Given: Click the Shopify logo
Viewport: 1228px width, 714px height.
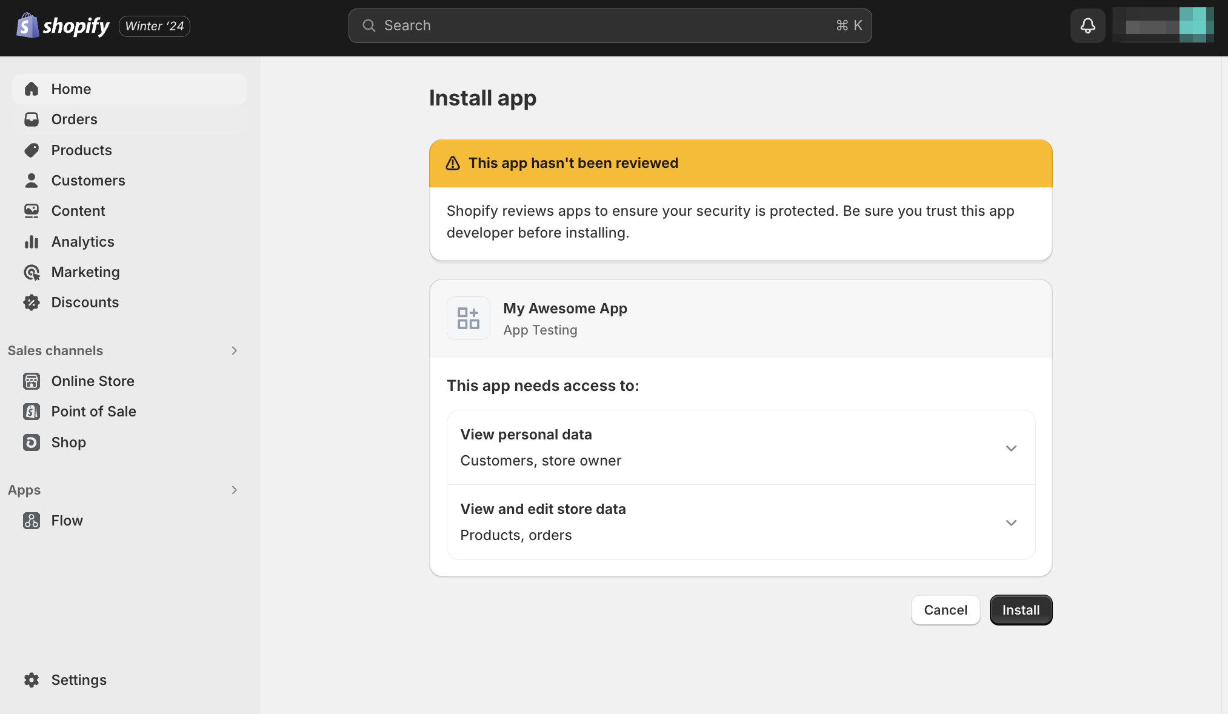Looking at the screenshot, I should point(63,25).
